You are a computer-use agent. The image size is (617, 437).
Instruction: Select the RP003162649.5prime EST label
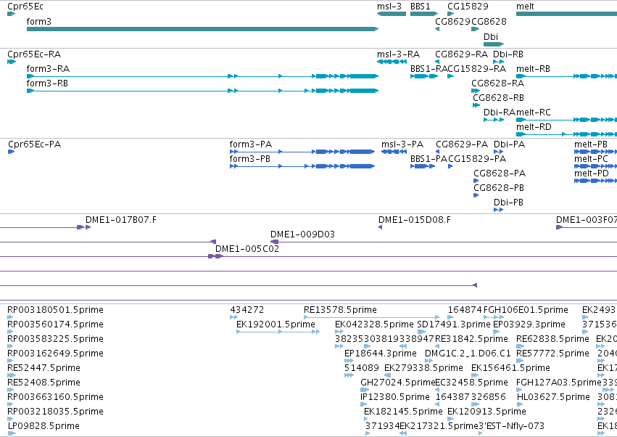click(x=56, y=354)
